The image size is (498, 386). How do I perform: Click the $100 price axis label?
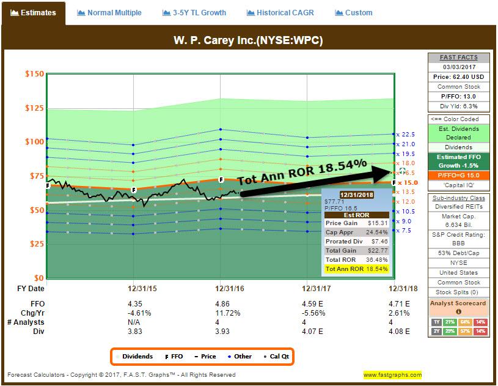click(35, 141)
